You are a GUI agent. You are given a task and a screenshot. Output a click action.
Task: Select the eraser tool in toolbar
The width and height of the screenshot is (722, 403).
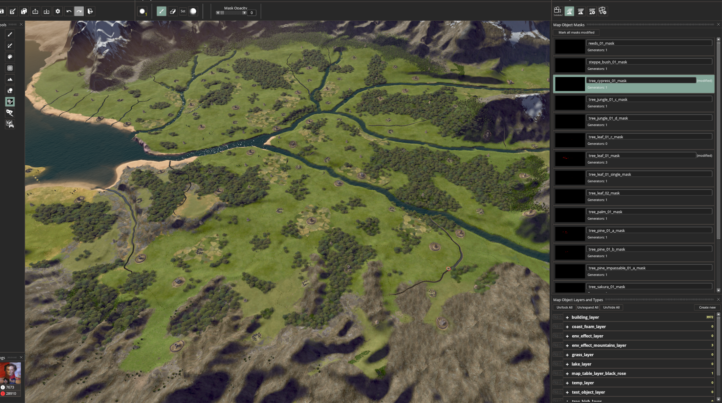173,11
